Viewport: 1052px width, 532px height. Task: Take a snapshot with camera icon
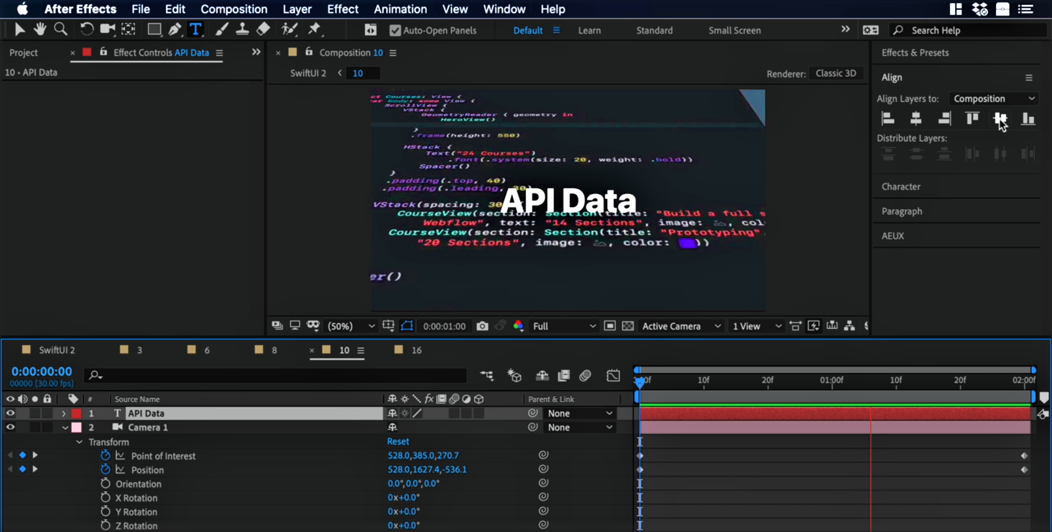482,326
